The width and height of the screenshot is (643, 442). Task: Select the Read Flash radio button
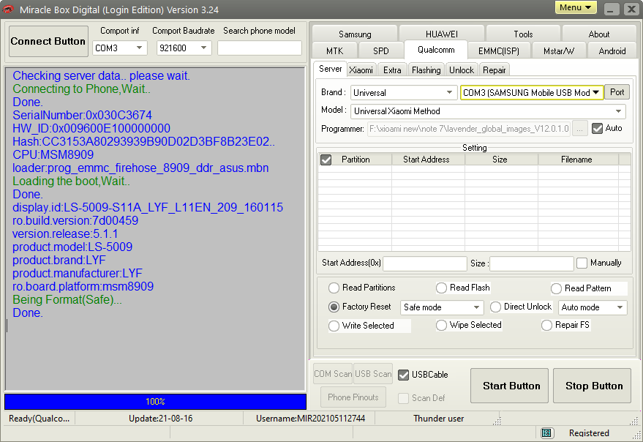pos(441,288)
